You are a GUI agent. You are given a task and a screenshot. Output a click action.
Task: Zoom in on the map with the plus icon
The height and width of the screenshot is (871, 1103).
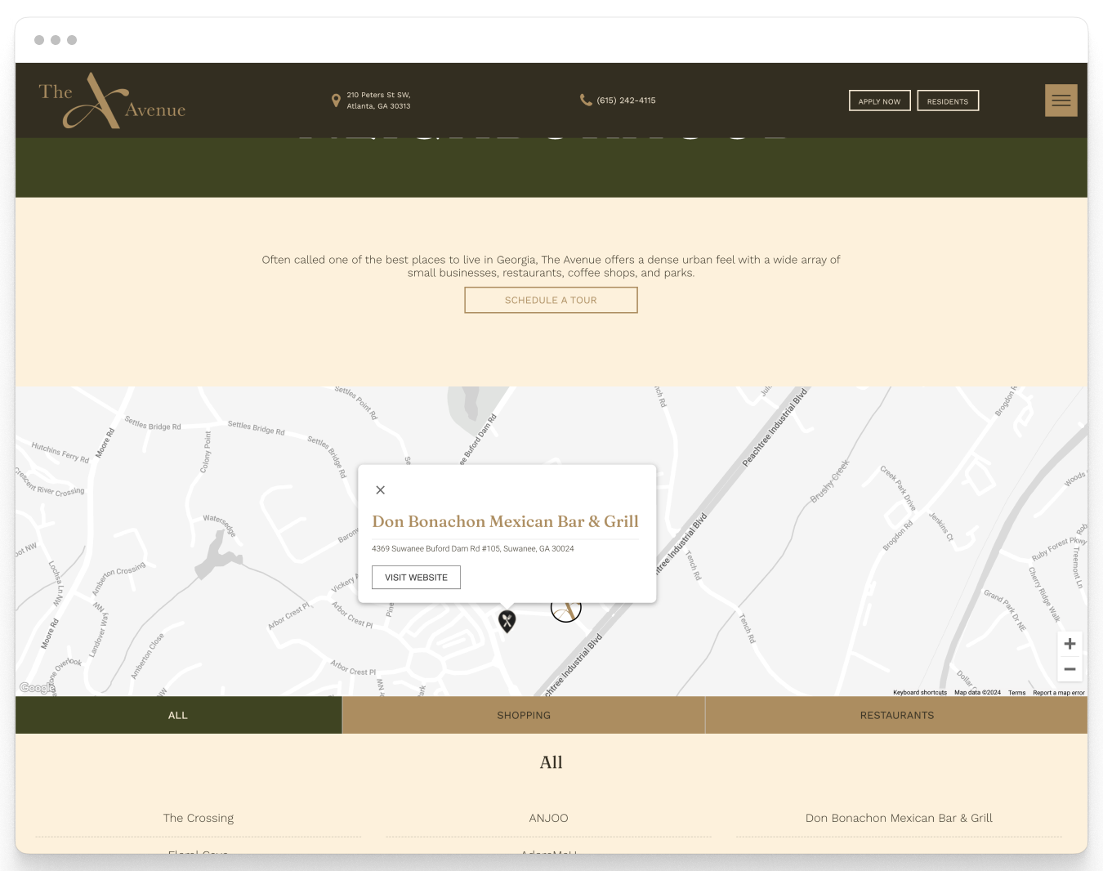tap(1070, 644)
